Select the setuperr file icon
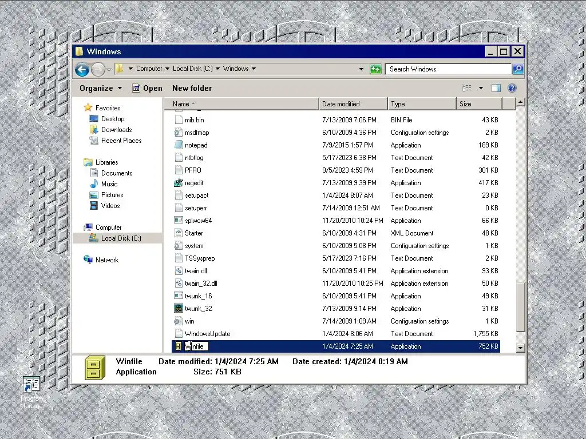 tap(179, 208)
